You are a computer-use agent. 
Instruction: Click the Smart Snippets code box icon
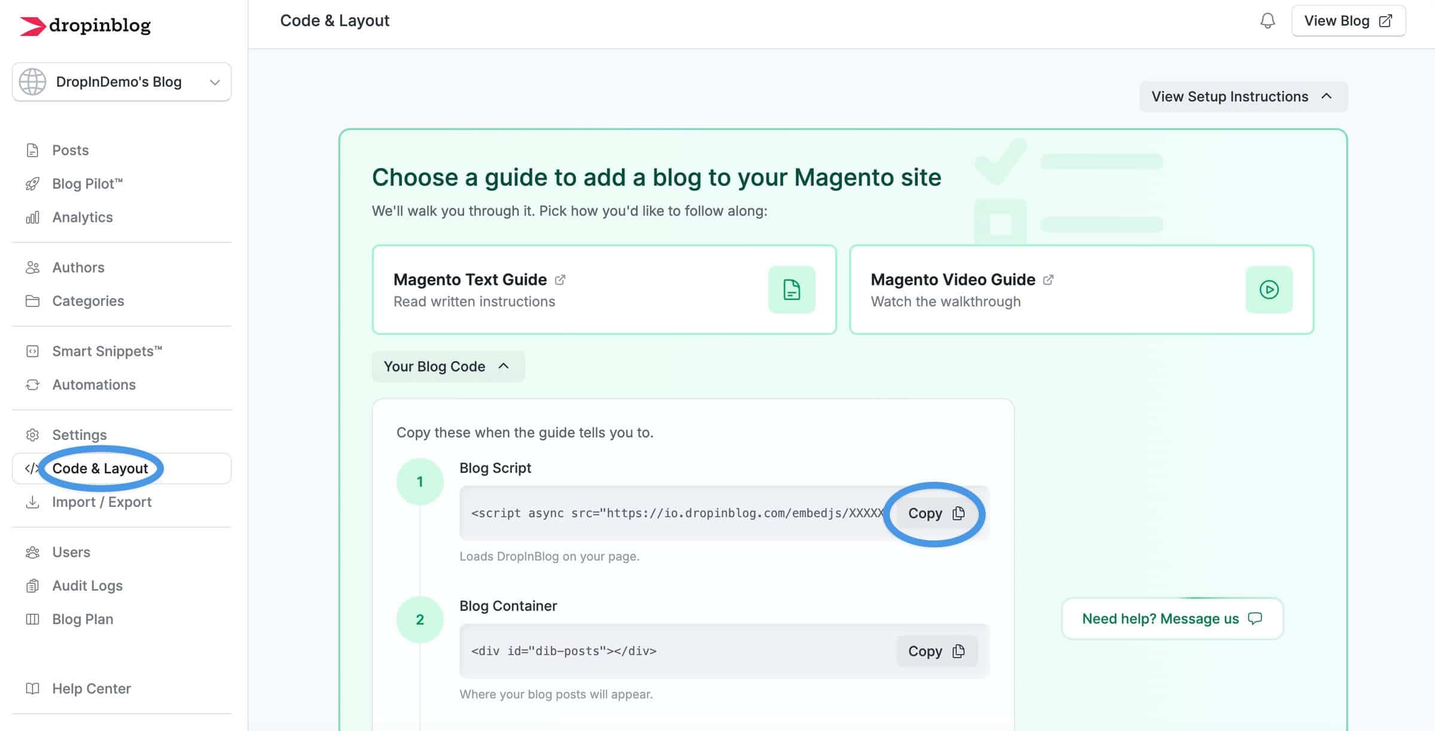[32, 351]
